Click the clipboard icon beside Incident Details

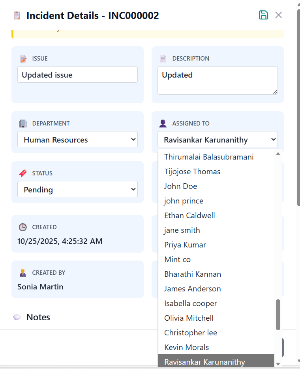pos(17,15)
